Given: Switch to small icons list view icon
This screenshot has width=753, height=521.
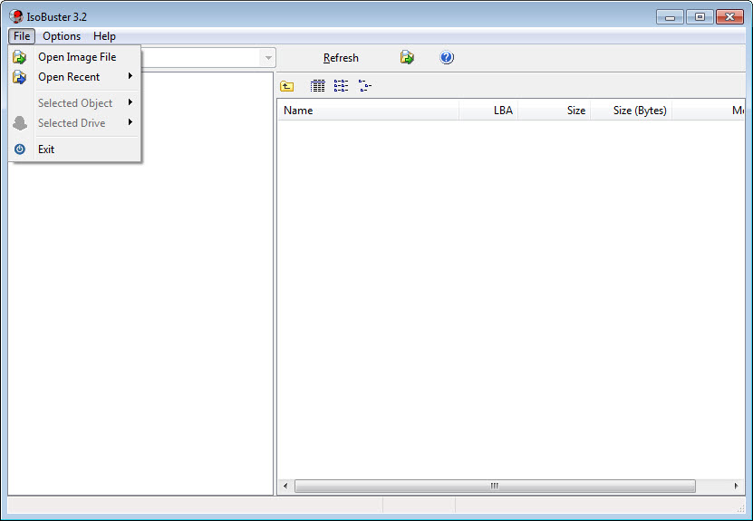Looking at the screenshot, I should [x=341, y=86].
